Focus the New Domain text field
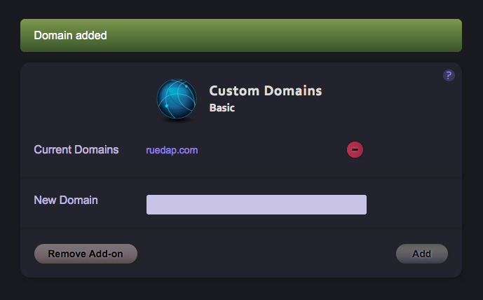Screen dimensions: 483x300 256,205
